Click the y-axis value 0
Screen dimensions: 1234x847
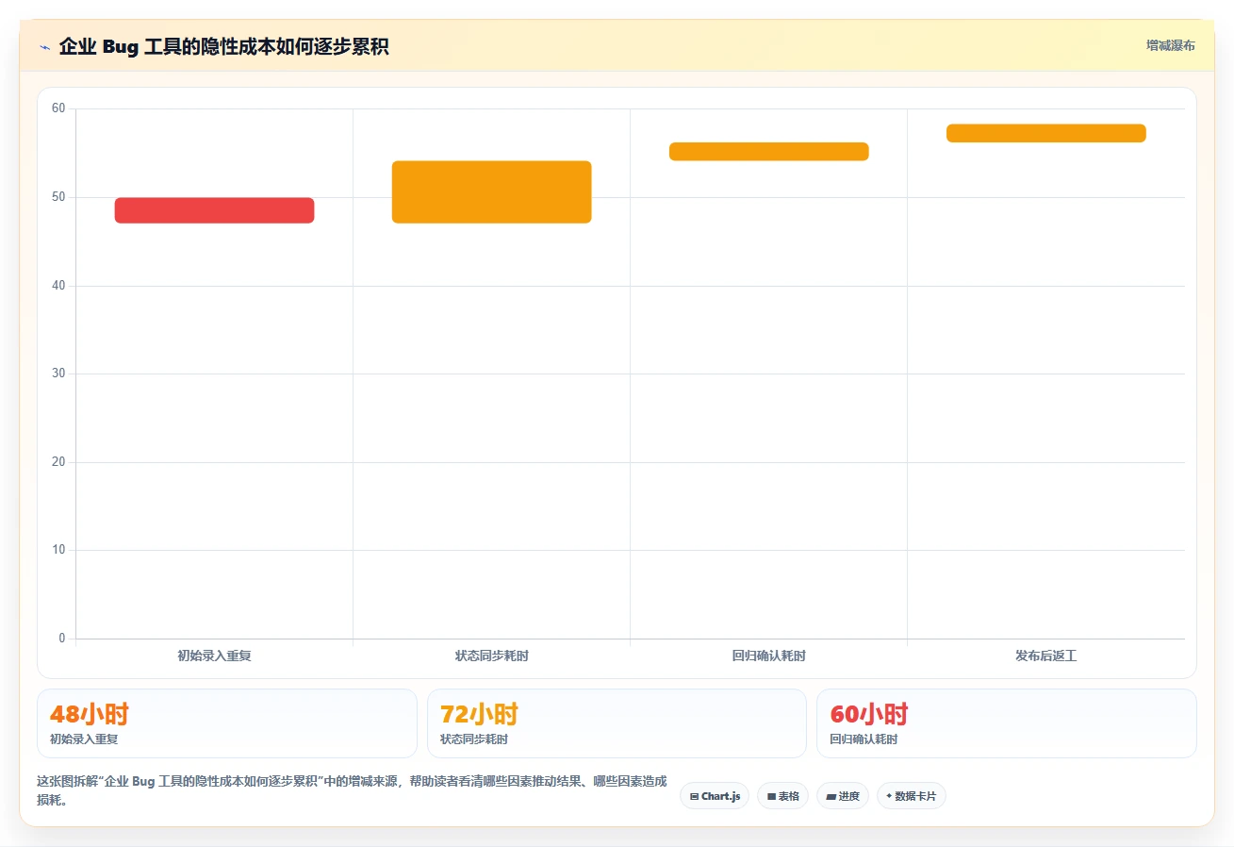point(62,639)
